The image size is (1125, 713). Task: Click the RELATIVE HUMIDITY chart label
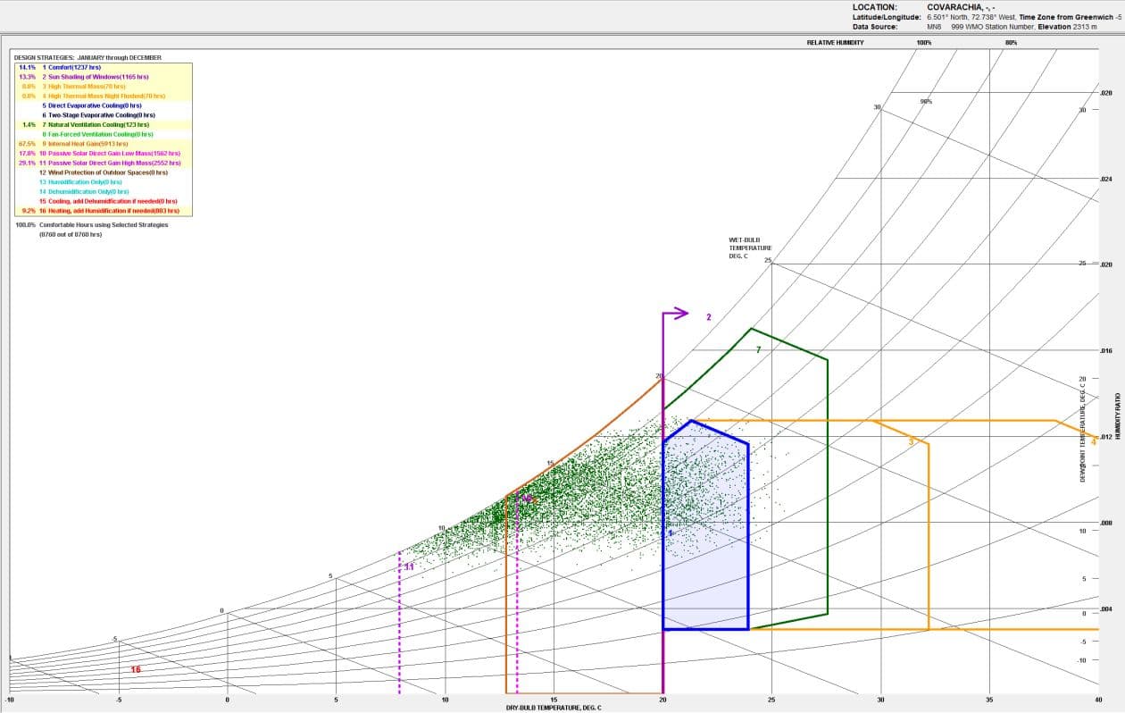click(x=835, y=43)
